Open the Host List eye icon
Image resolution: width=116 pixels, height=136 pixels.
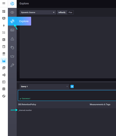(x=12, y=12)
